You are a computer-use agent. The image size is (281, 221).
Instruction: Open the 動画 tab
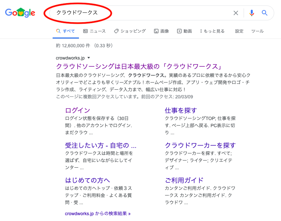(185, 31)
